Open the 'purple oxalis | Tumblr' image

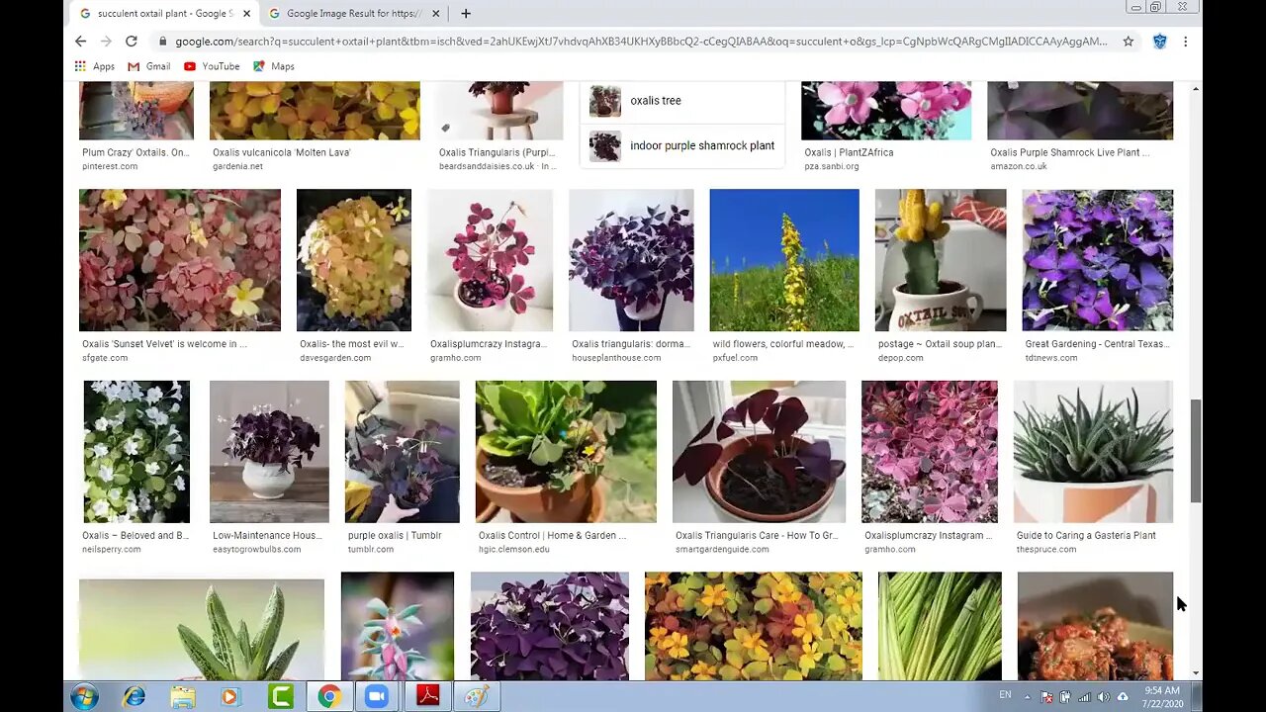point(403,452)
